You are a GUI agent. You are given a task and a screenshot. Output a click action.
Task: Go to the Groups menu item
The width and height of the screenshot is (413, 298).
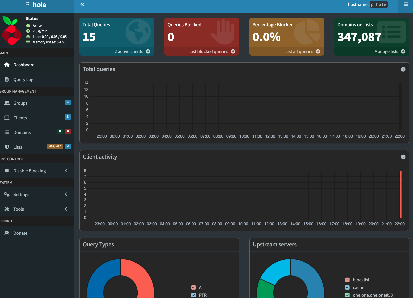(x=37, y=103)
